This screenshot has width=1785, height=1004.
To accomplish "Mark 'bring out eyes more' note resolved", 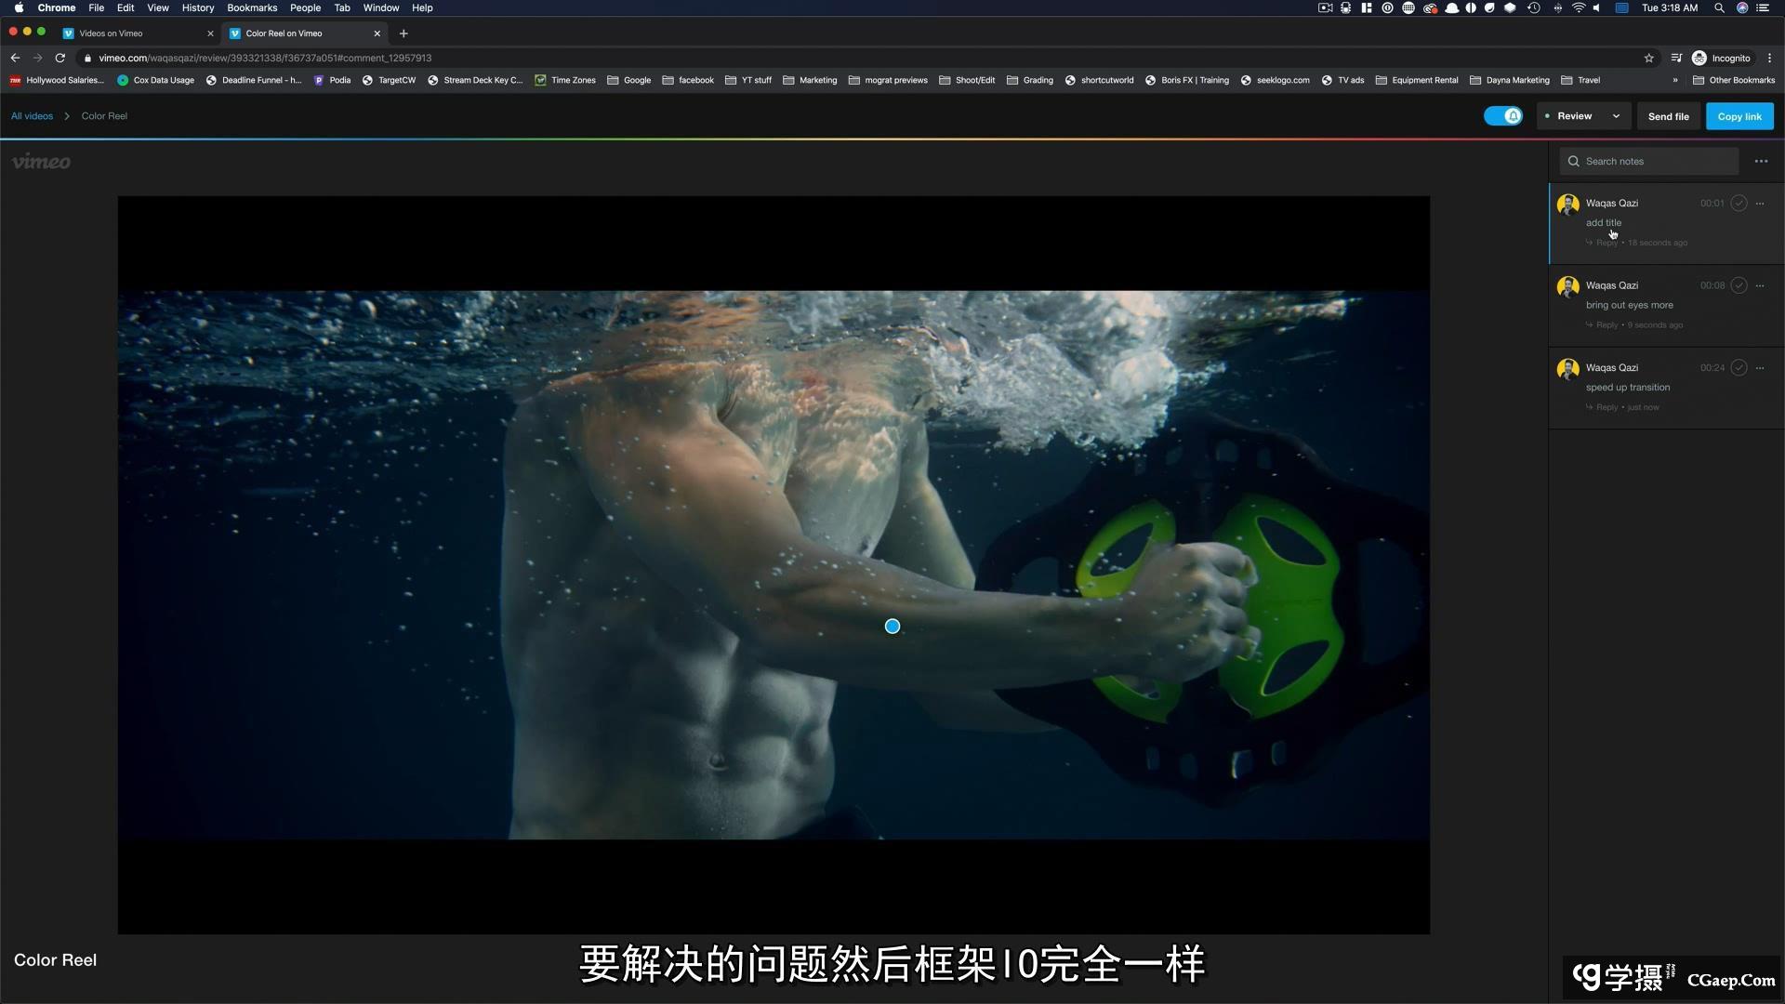I will click(1739, 285).
